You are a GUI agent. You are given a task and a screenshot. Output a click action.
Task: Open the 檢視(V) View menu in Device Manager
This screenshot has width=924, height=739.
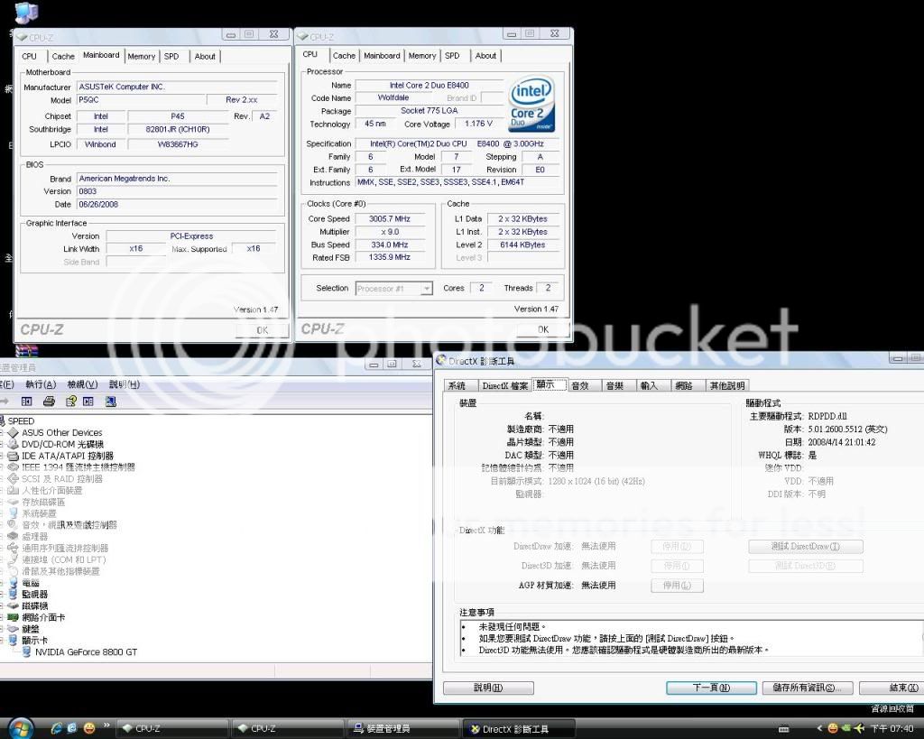(82, 384)
